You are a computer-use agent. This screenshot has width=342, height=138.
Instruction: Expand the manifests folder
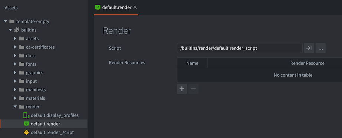click(x=15, y=90)
